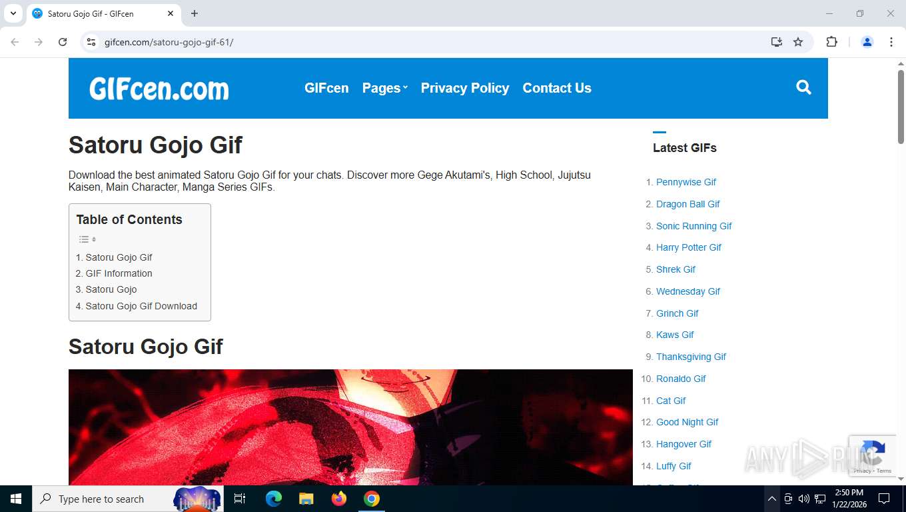Viewport: 906px width, 512px height.
Task: Open the Good Night Gif link
Action: pos(687,422)
